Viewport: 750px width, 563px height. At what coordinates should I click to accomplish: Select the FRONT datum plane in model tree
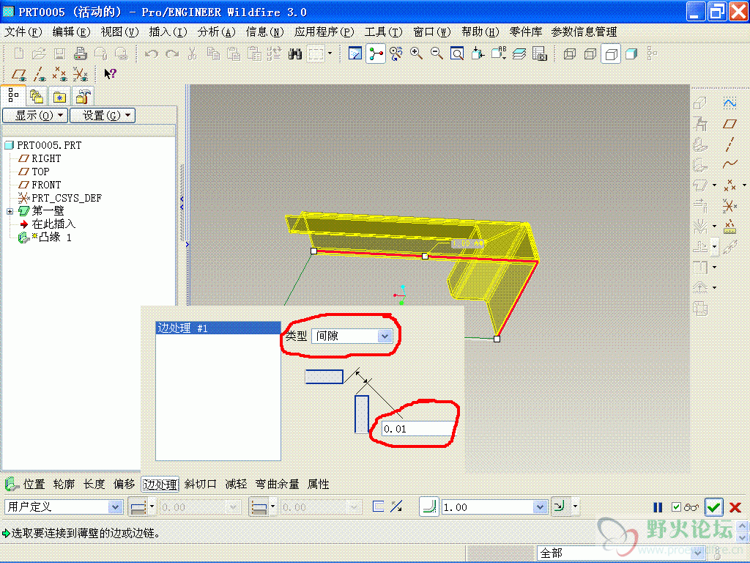coord(46,185)
